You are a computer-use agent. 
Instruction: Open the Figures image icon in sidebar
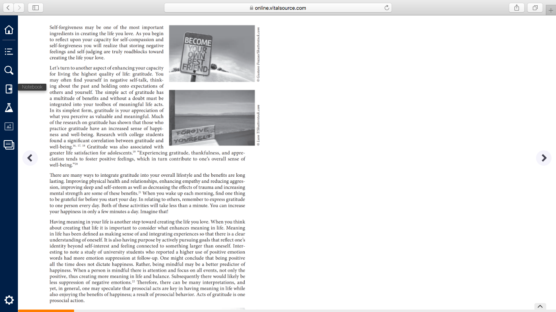[9, 126]
